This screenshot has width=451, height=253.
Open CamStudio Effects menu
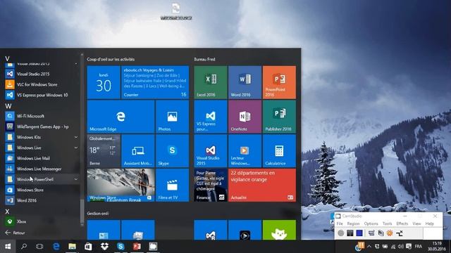coord(402,223)
